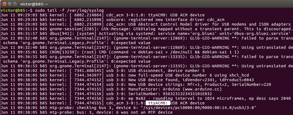Maximize the terminal window
This screenshot has height=115, width=293.
pyautogui.click(x=16, y=4)
